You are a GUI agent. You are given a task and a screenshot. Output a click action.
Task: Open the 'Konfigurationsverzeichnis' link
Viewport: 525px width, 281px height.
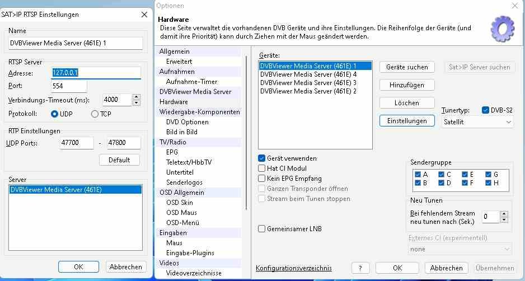(x=293, y=268)
